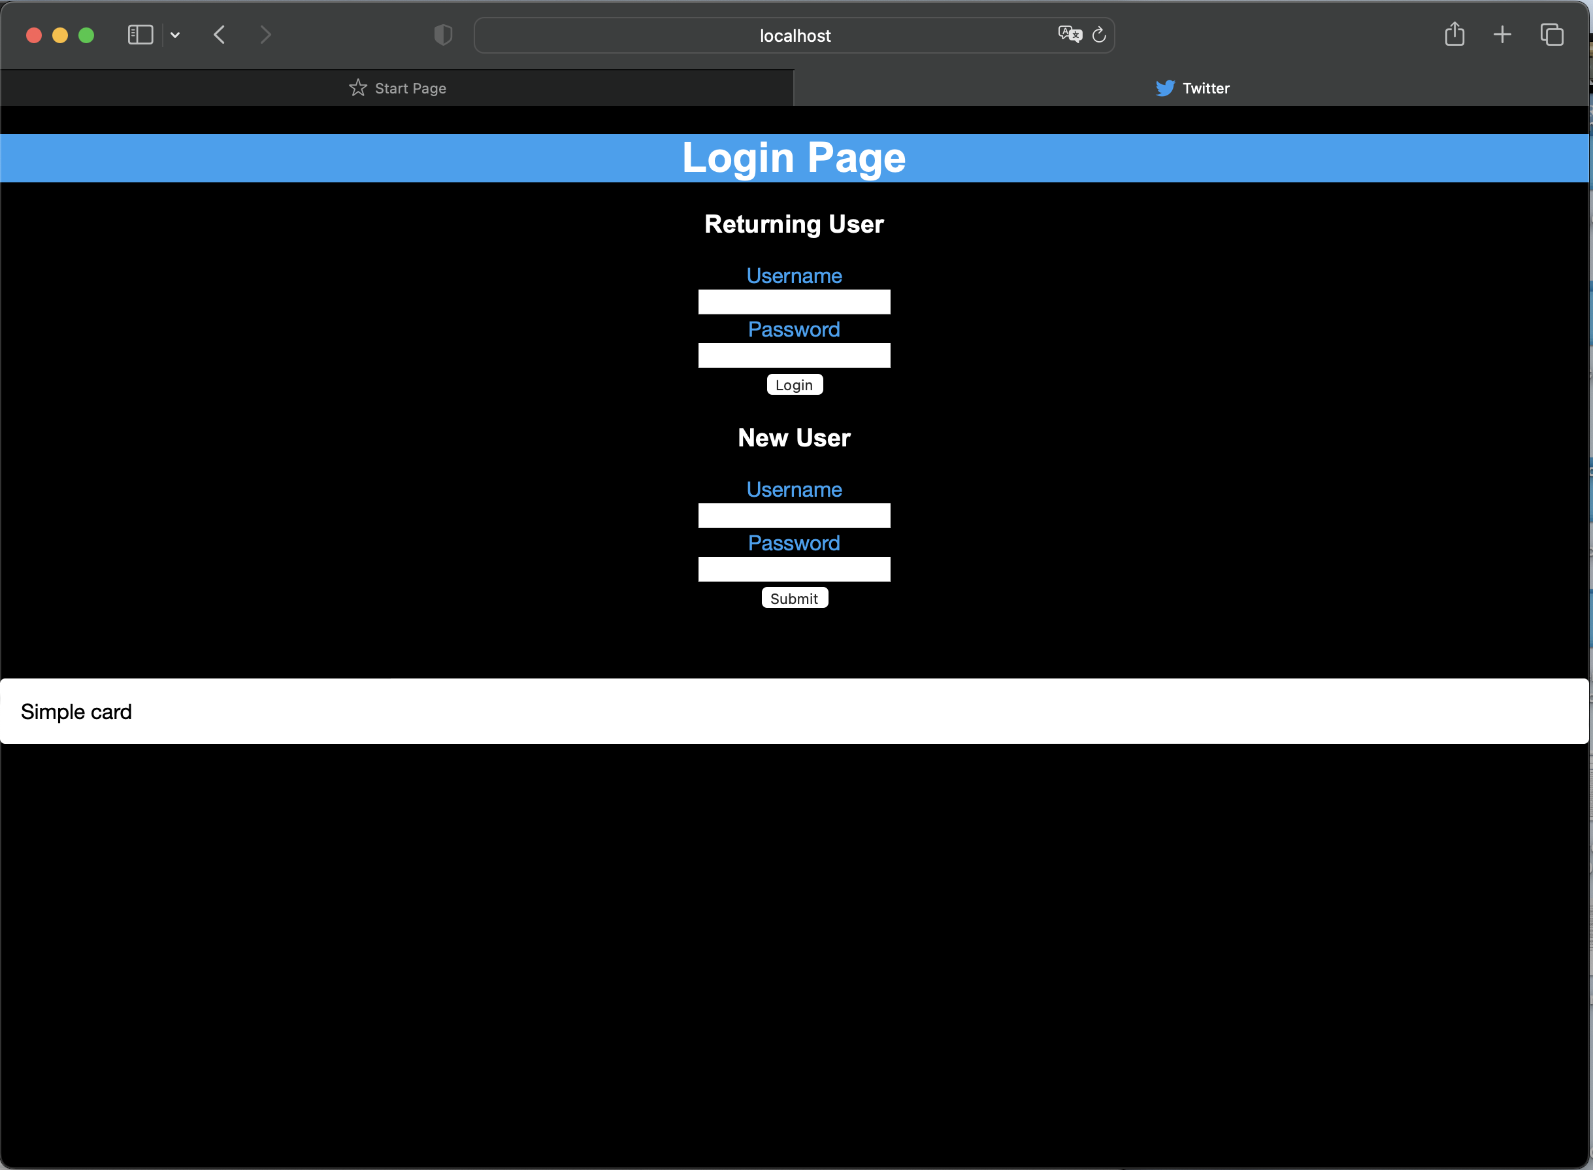Click the New User password field
The image size is (1593, 1170).
click(x=795, y=569)
